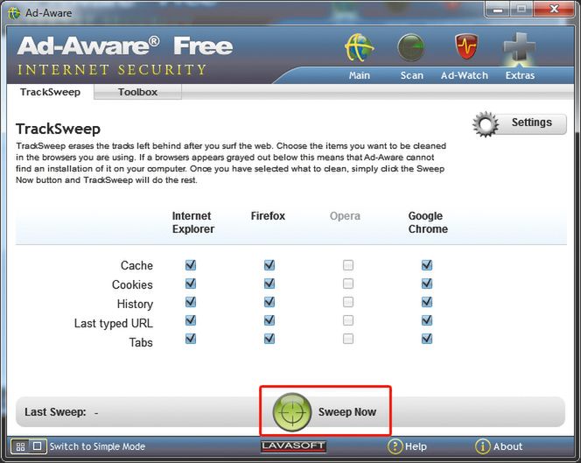Click the Last typed URL row label
The width and height of the screenshot is (581, 463).
(114, 323)
